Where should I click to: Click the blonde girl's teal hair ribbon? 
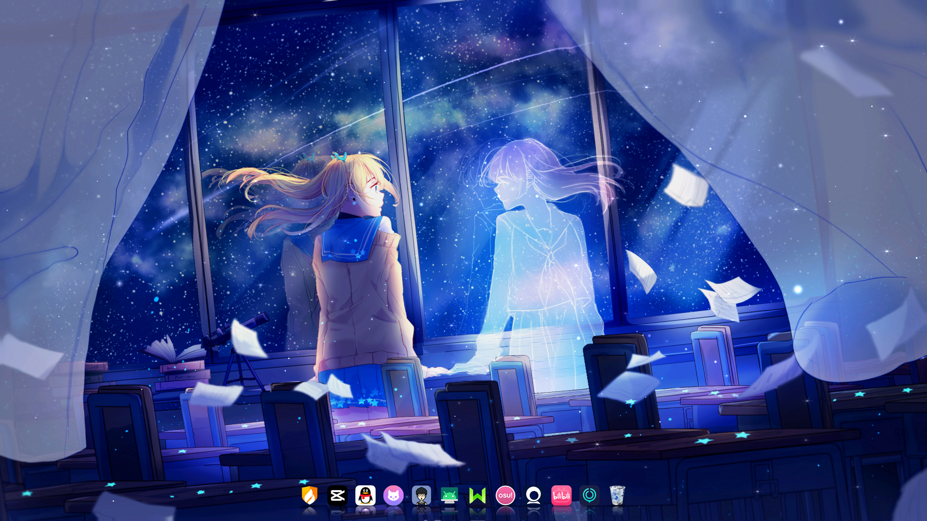coord(339,156)
